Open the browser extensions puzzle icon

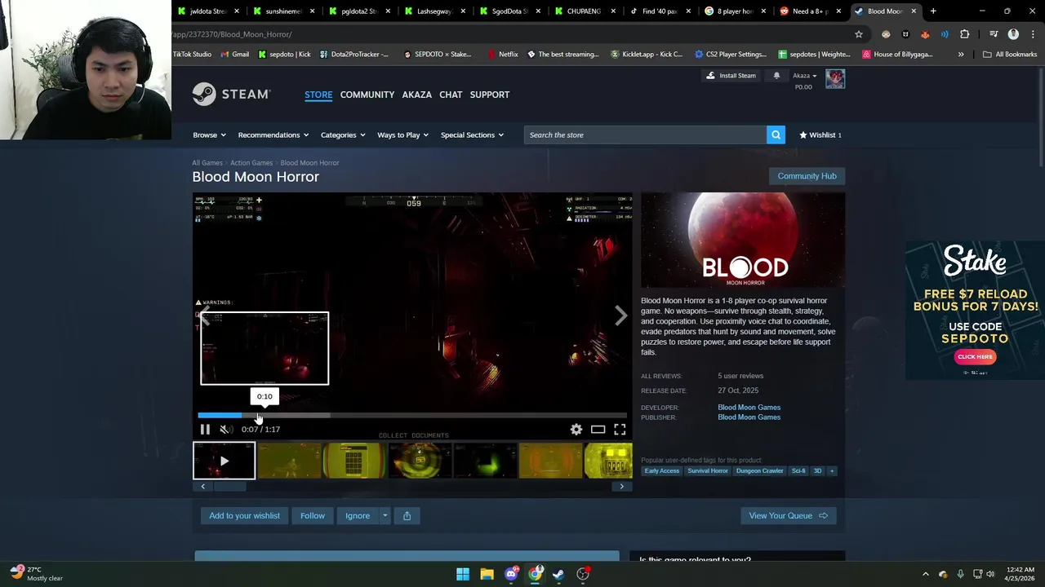click(964, 34)
